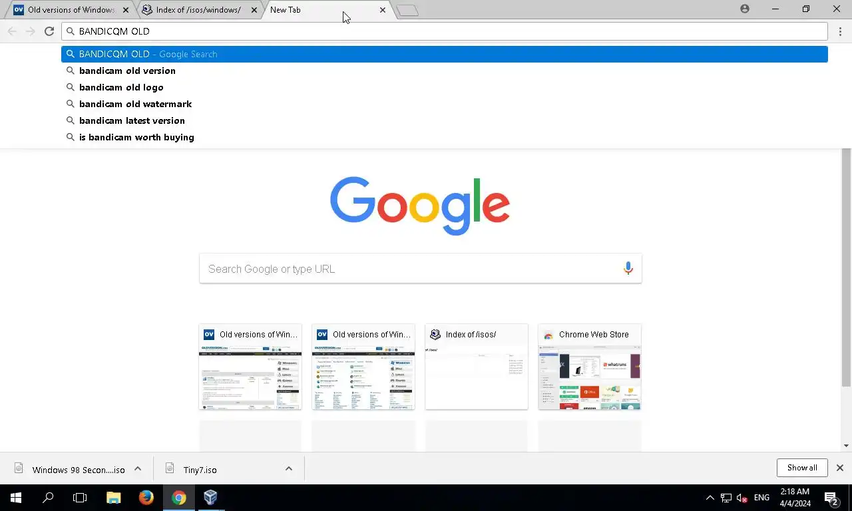Click Show all downloads button
This screenshot has height=511, width=852.
click(x=802, y=468)
